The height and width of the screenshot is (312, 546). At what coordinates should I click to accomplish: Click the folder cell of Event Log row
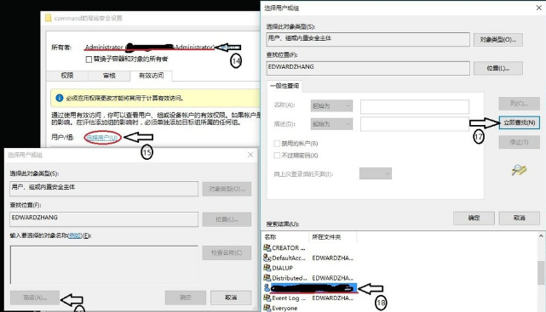[333, 298]
